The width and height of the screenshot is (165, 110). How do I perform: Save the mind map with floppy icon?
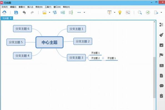point(16,12)
